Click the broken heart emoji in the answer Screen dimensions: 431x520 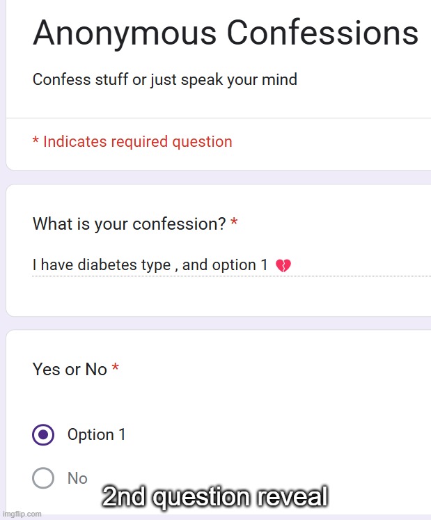[x=283, y=265]
